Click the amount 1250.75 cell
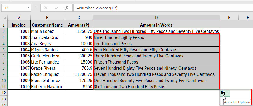 pos(78,31)
